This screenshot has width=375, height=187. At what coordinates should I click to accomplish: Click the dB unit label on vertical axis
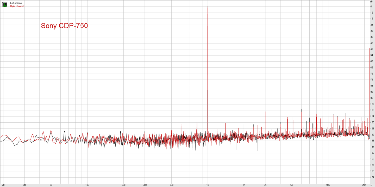click(371, 2)
